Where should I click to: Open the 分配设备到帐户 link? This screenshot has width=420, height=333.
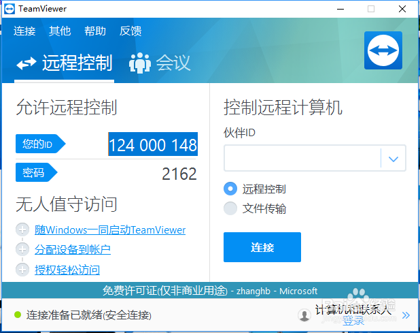click(x=73, y=249)
